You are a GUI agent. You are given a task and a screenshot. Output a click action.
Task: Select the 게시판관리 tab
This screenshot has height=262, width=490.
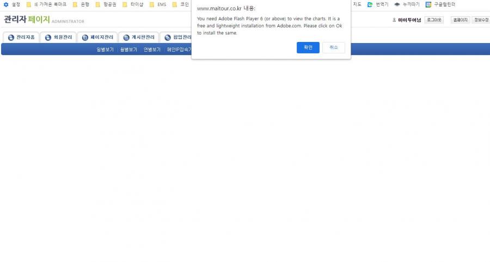(x=138, y=38)
